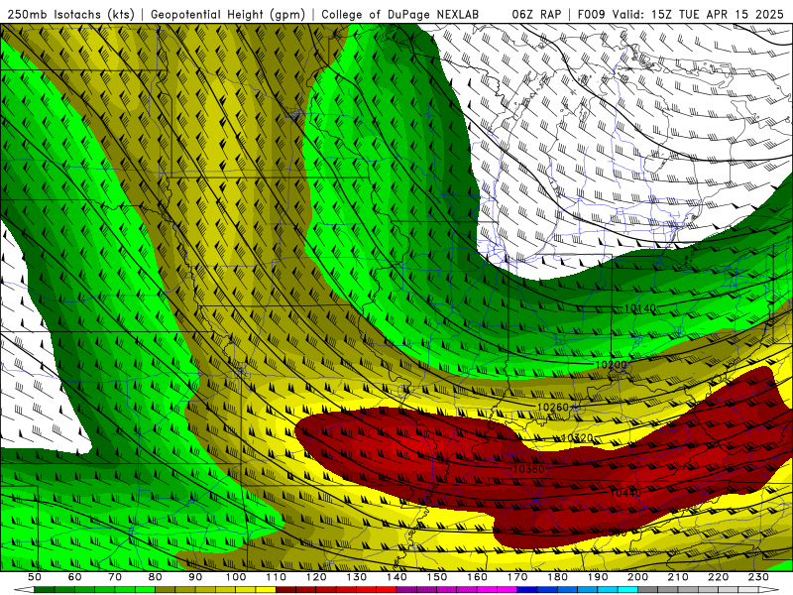793x595 pixels.
Task: Click the 210 value on the color scale
Action: coord(678,577)
